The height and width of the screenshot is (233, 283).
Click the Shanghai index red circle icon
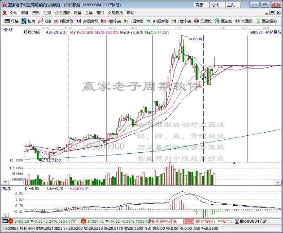[x=11, y=221]
